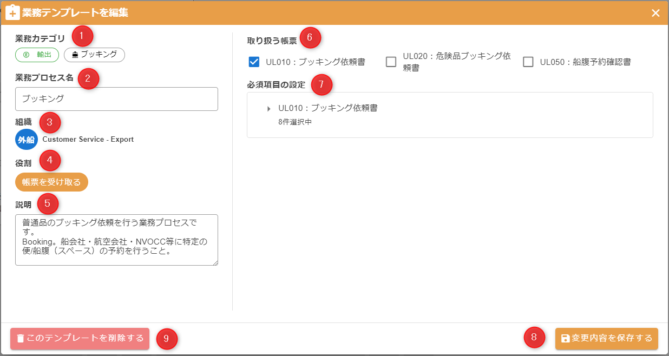This screenshot has height=356, width=669.
Task: Select UL010：ブッキング依頼書 row in 必須項目の設定
Action: click(x=327, y=108)
